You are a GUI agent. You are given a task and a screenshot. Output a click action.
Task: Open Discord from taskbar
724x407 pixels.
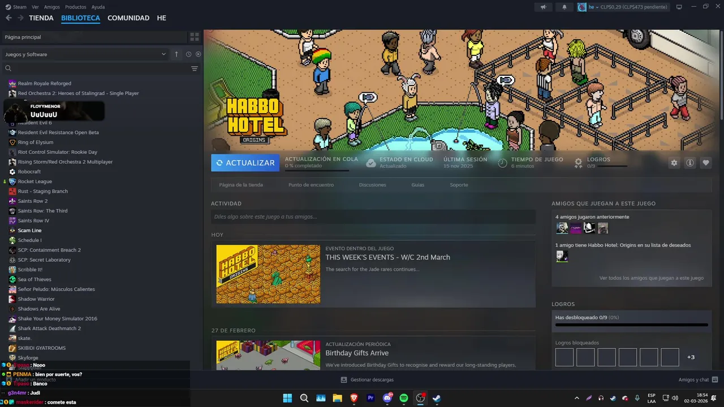point(387,398)
